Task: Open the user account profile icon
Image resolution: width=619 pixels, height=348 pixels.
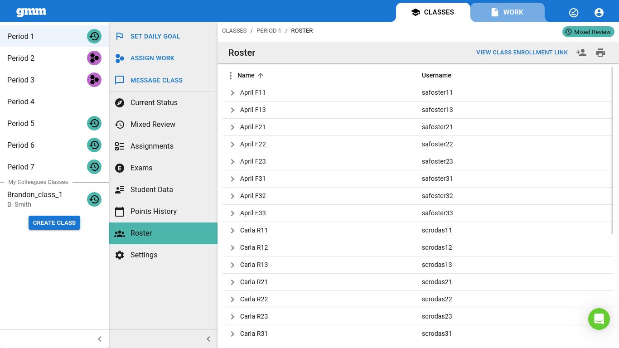Action: click(599, 13)
